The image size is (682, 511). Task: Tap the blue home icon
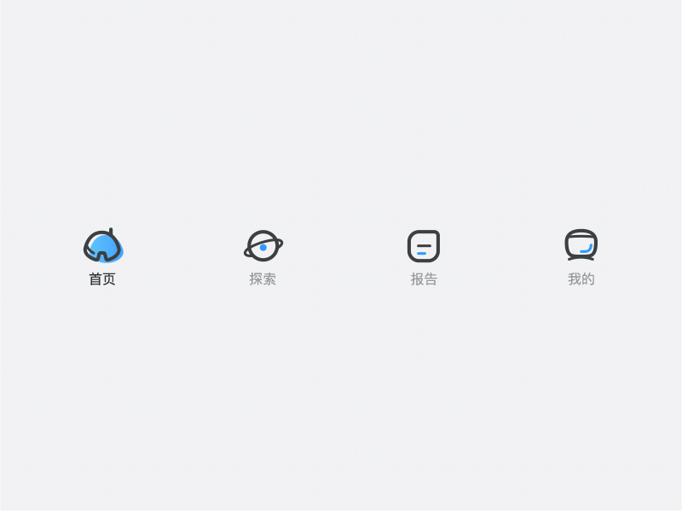(103, 245)
